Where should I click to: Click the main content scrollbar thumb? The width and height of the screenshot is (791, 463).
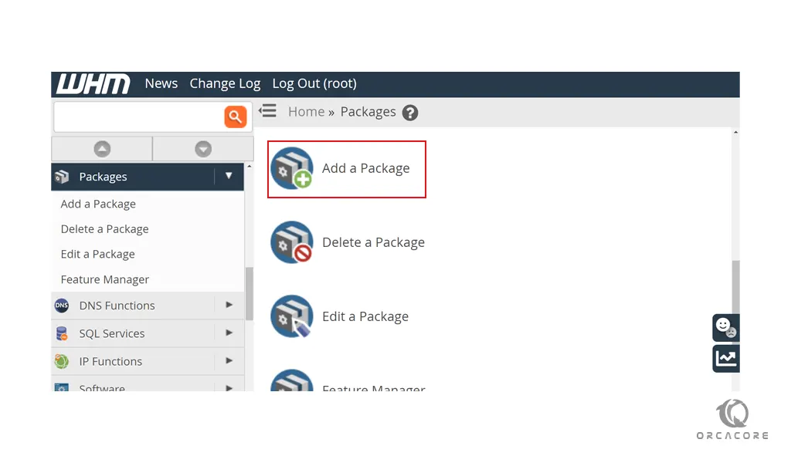click(735, 287)
